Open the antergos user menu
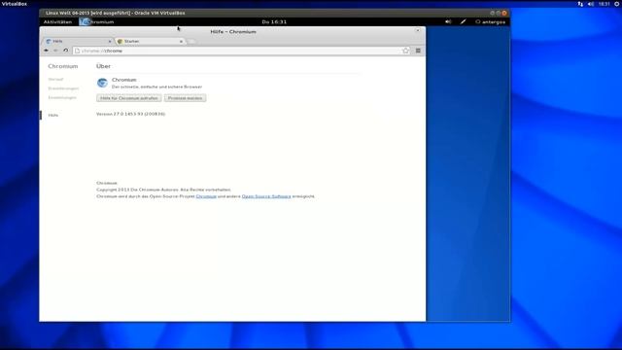This screenshot has height=350, width=622. pos(491,21)
